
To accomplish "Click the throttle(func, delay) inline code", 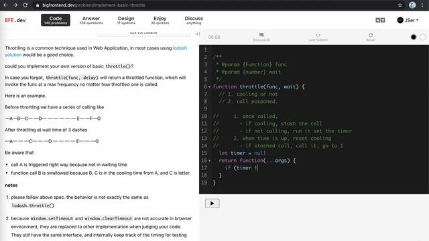I will [x=72, y=78].
